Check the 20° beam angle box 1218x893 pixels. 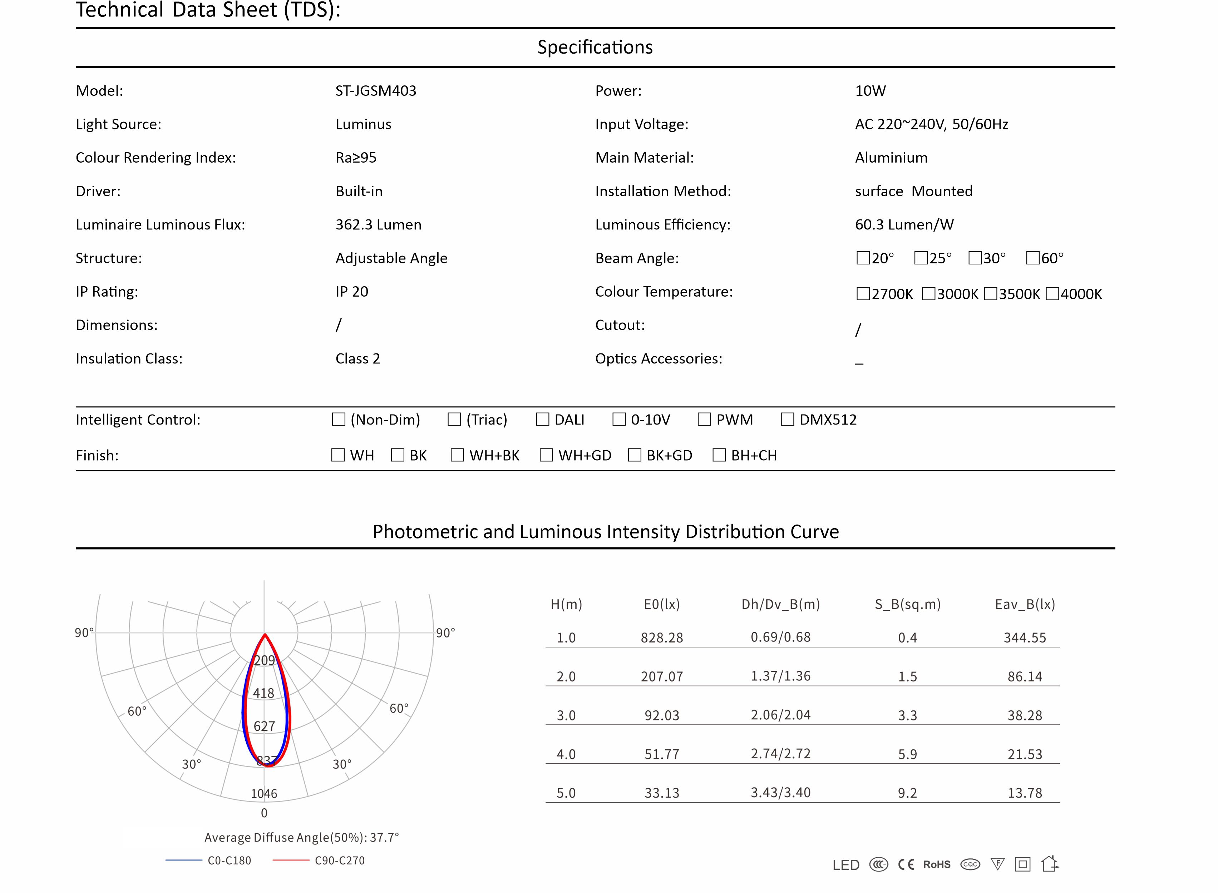tap(863, 258)
